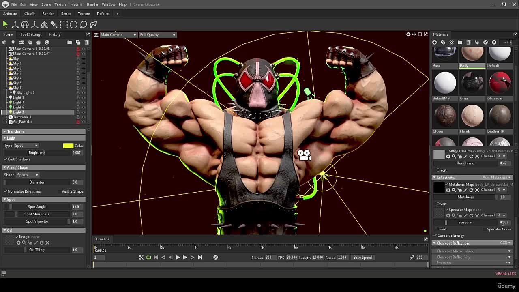The width and height of the screenshot is (519, 292).
Task: Collapse the Transform section
Action: click(44, 132)
